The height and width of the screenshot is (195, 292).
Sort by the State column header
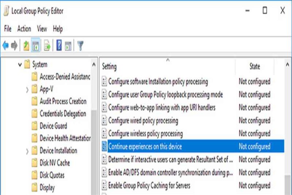pos(254,67)
